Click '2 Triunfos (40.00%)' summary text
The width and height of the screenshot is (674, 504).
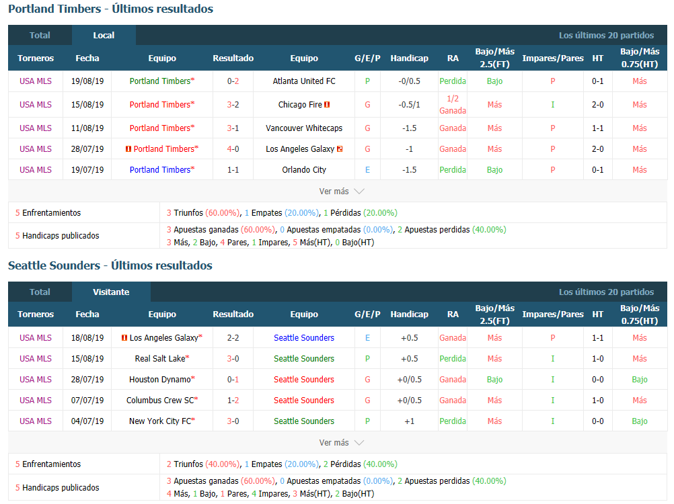[203, 464]
